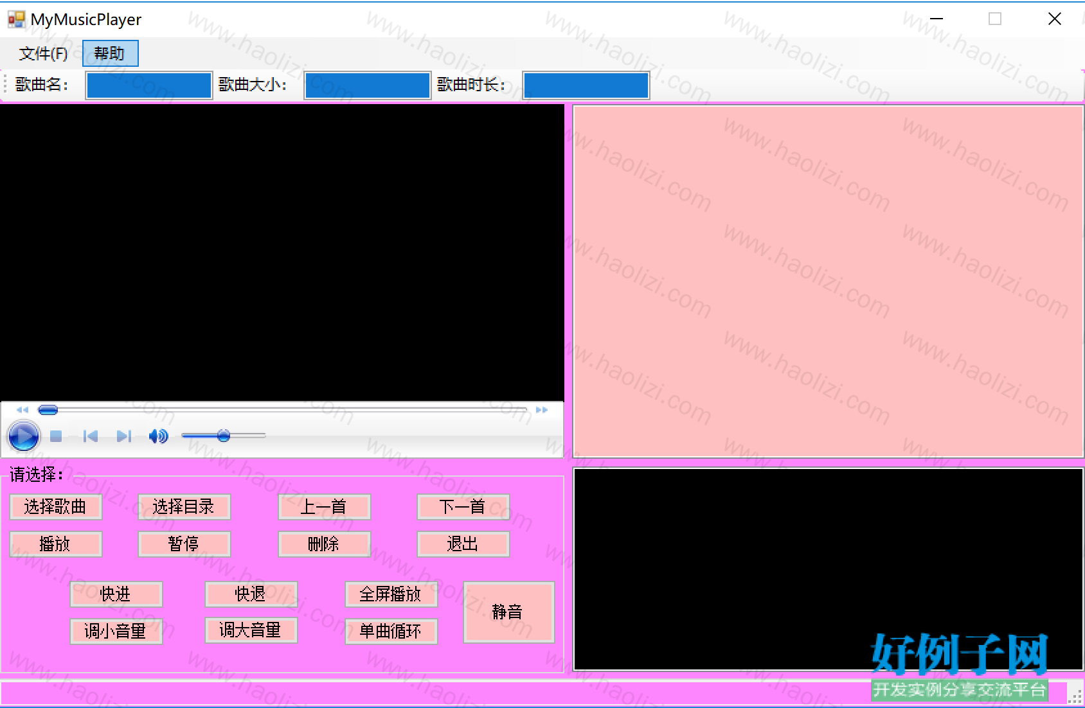Viewport: 1085px width, 708px height.
Task: Click the status bar resize grip
Action: 1075,696
